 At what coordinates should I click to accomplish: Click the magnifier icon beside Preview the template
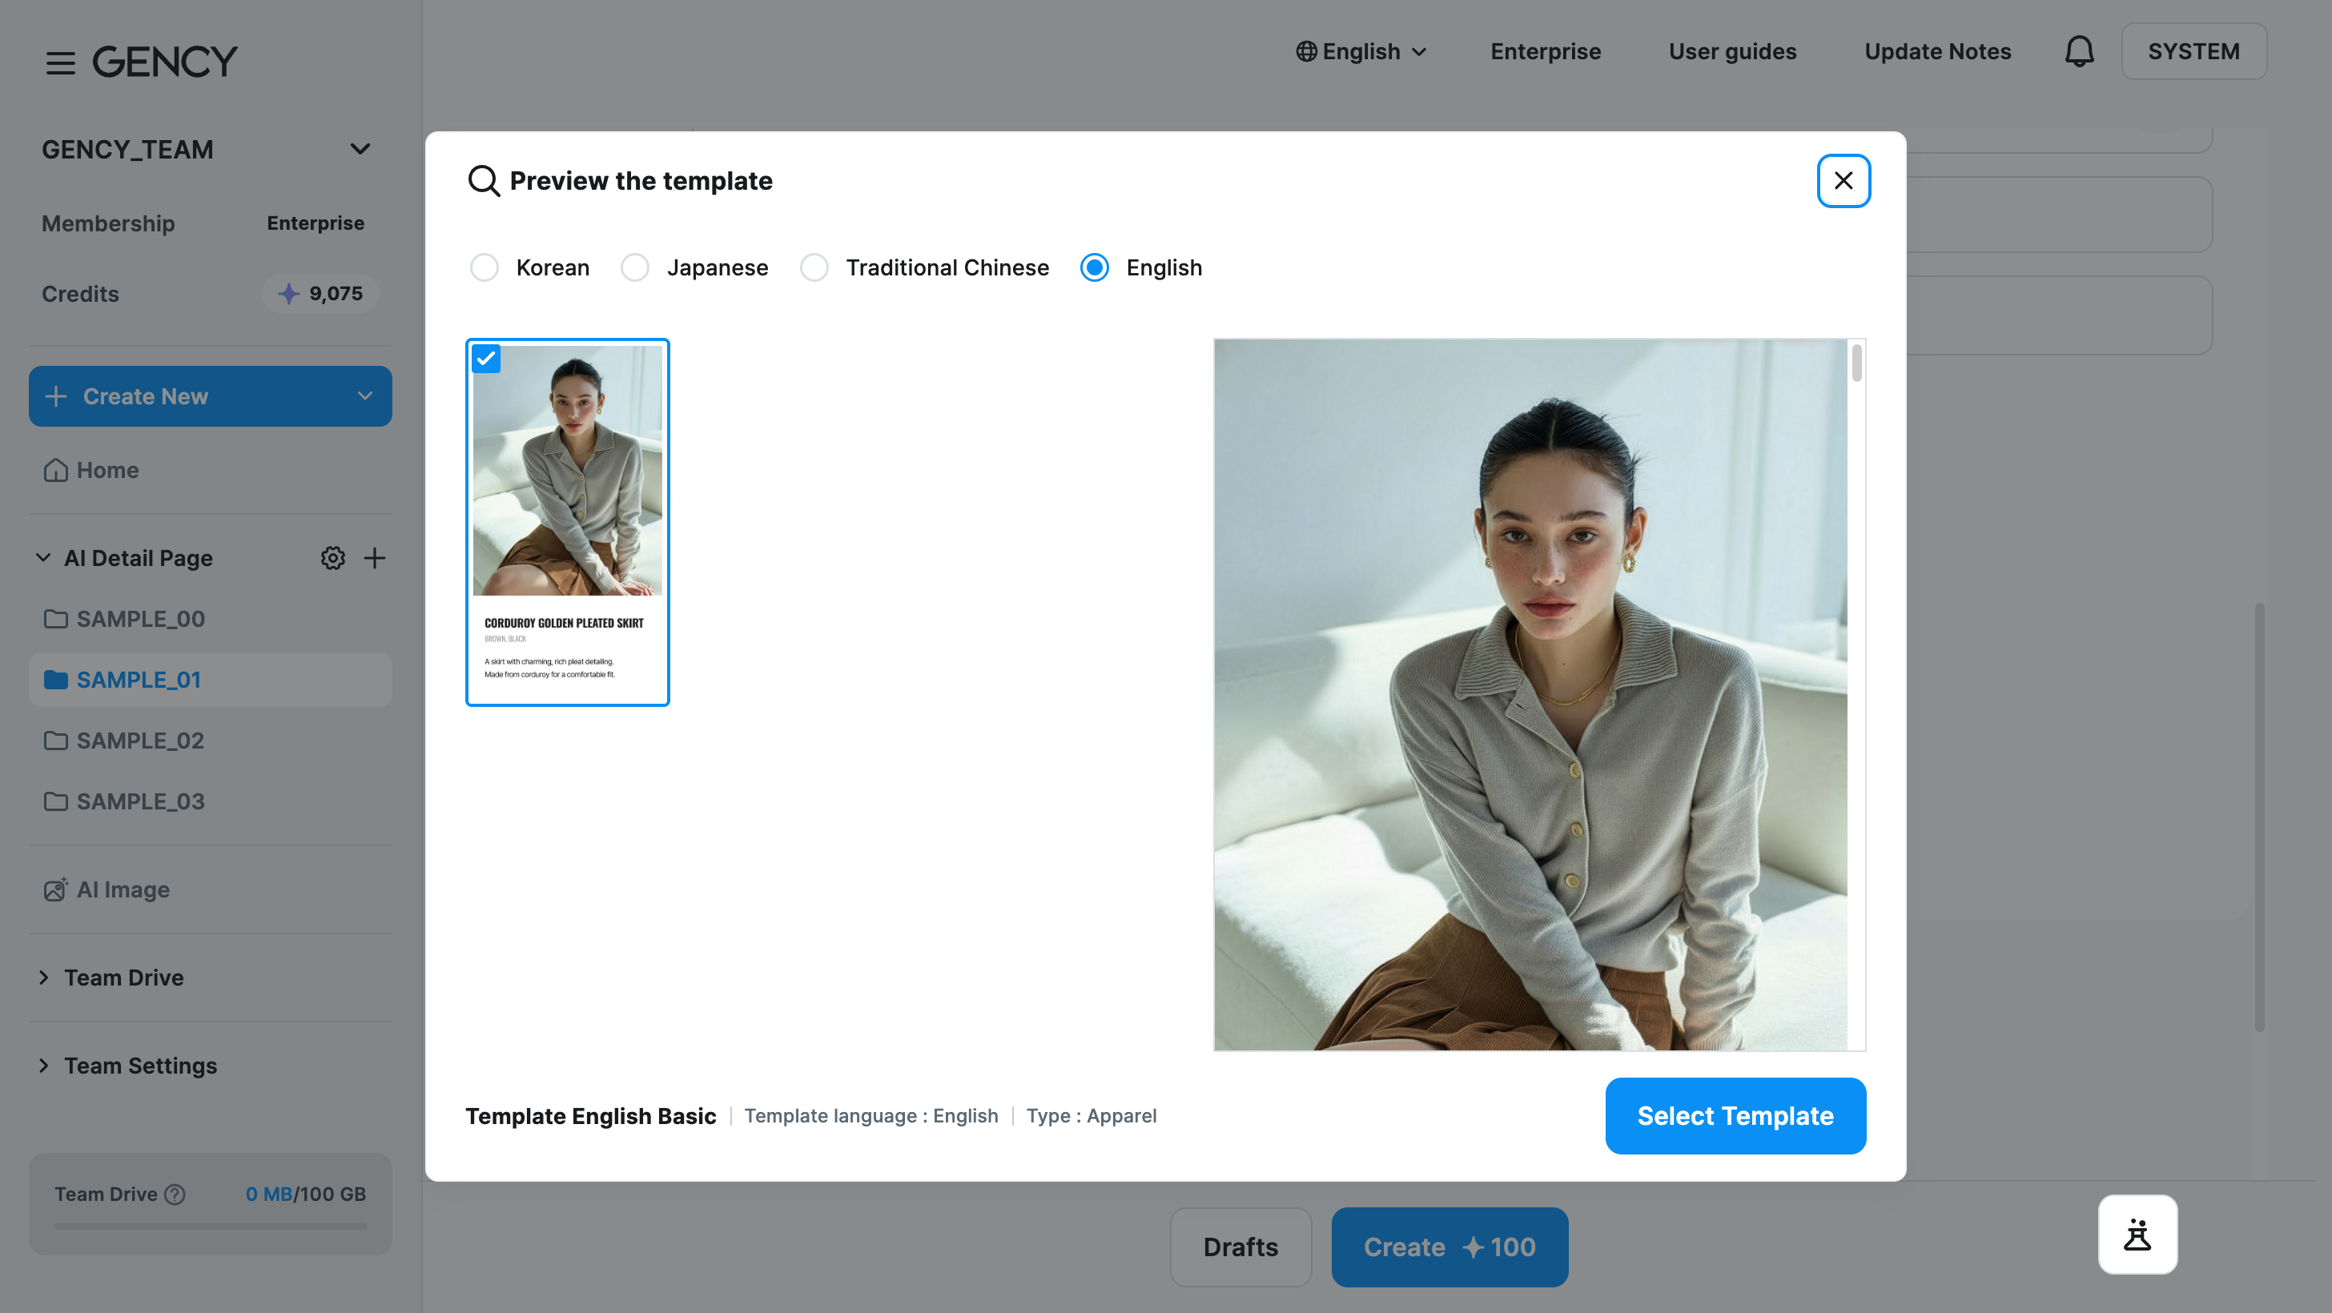click(x=484, y=181)
